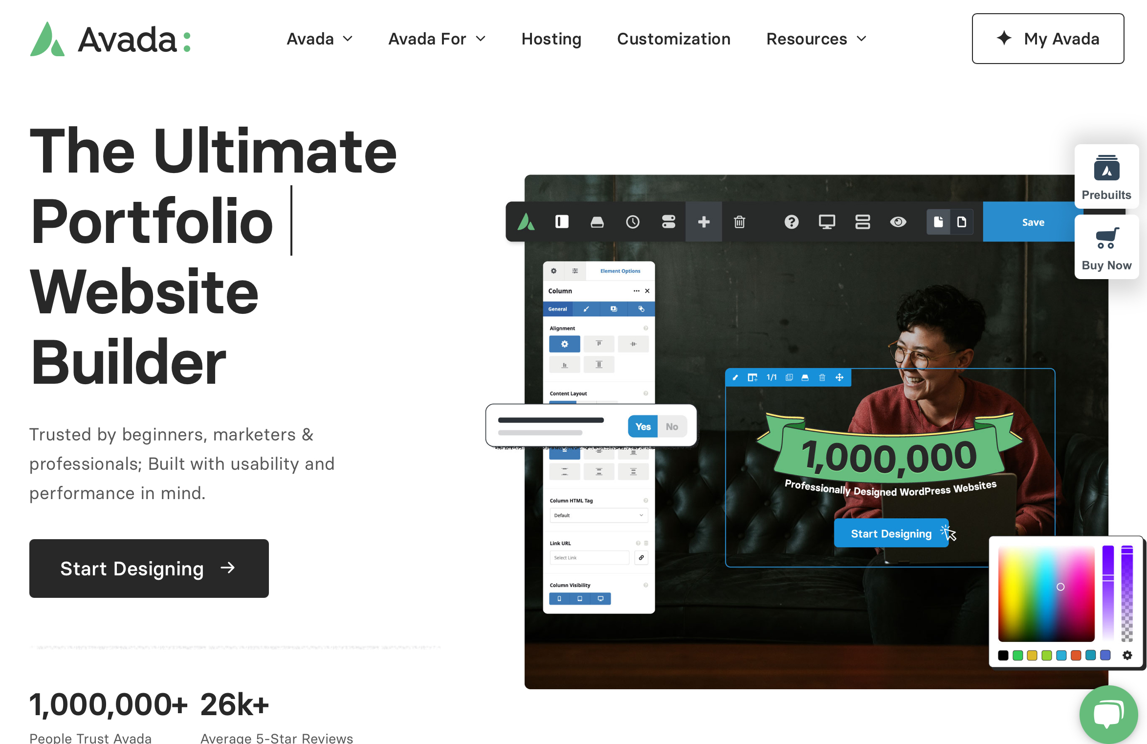This screenshot has height=744, width=1147.
Task: Toggle the No option
Action: click(x=672, y=427)
